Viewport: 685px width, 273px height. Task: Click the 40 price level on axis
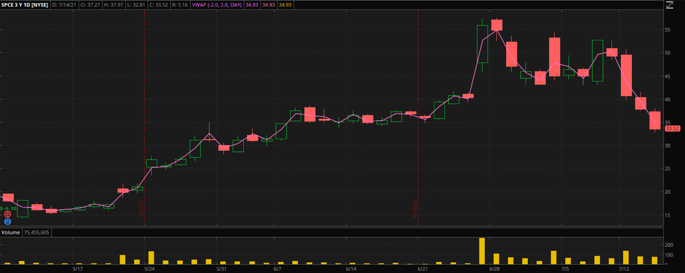[667, 100]
